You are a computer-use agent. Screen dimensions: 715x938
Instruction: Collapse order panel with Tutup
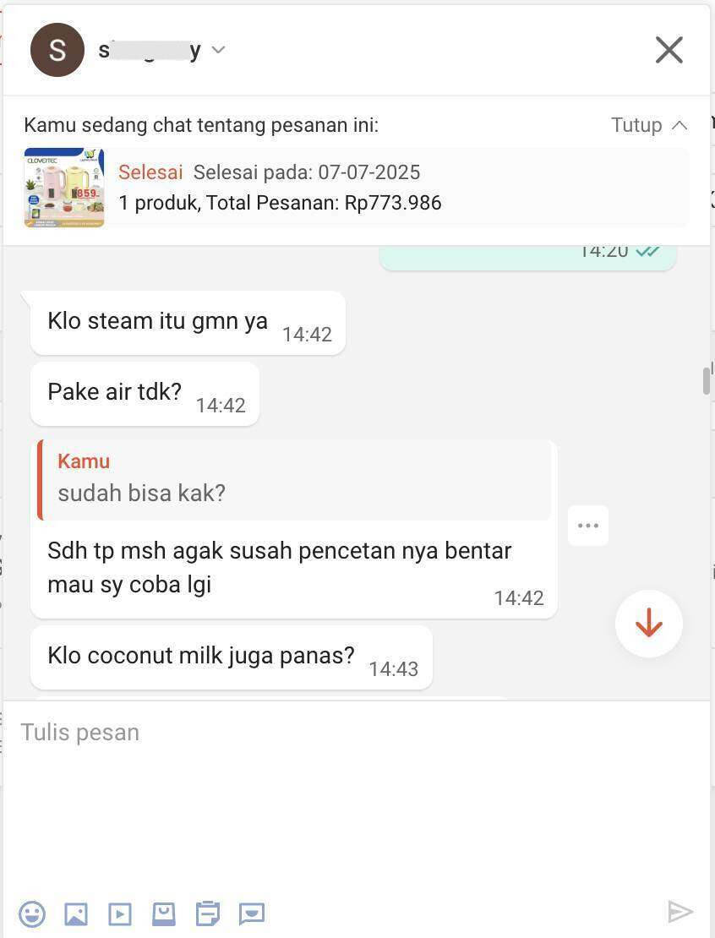tap(636, 125)
